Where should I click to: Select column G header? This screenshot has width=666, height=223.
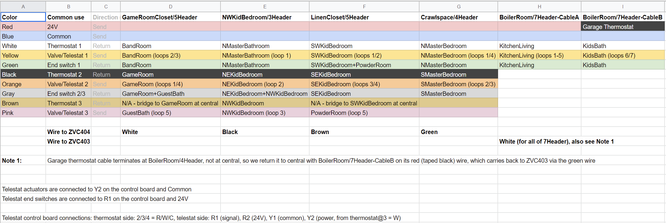458,7
